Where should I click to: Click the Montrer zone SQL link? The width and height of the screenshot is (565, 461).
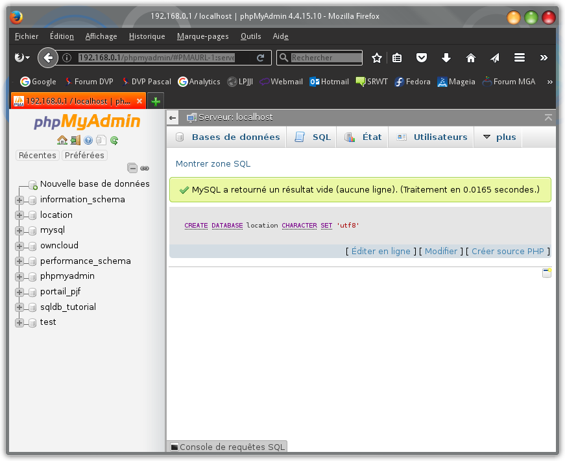[x=213, y=164]
